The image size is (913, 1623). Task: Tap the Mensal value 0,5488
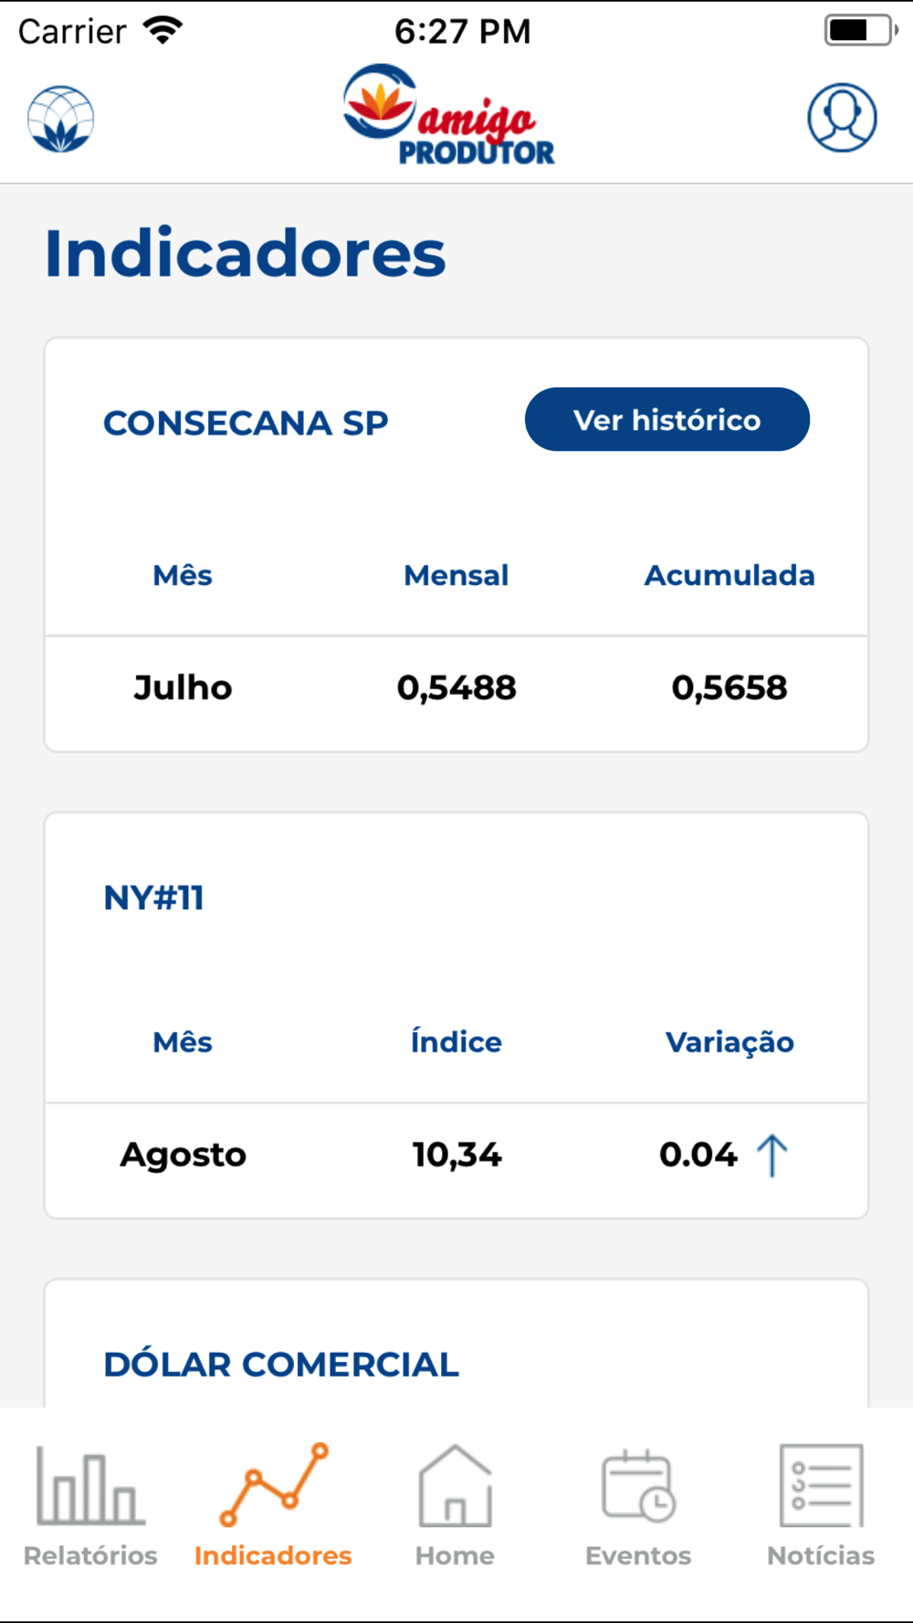click(456, 688)
